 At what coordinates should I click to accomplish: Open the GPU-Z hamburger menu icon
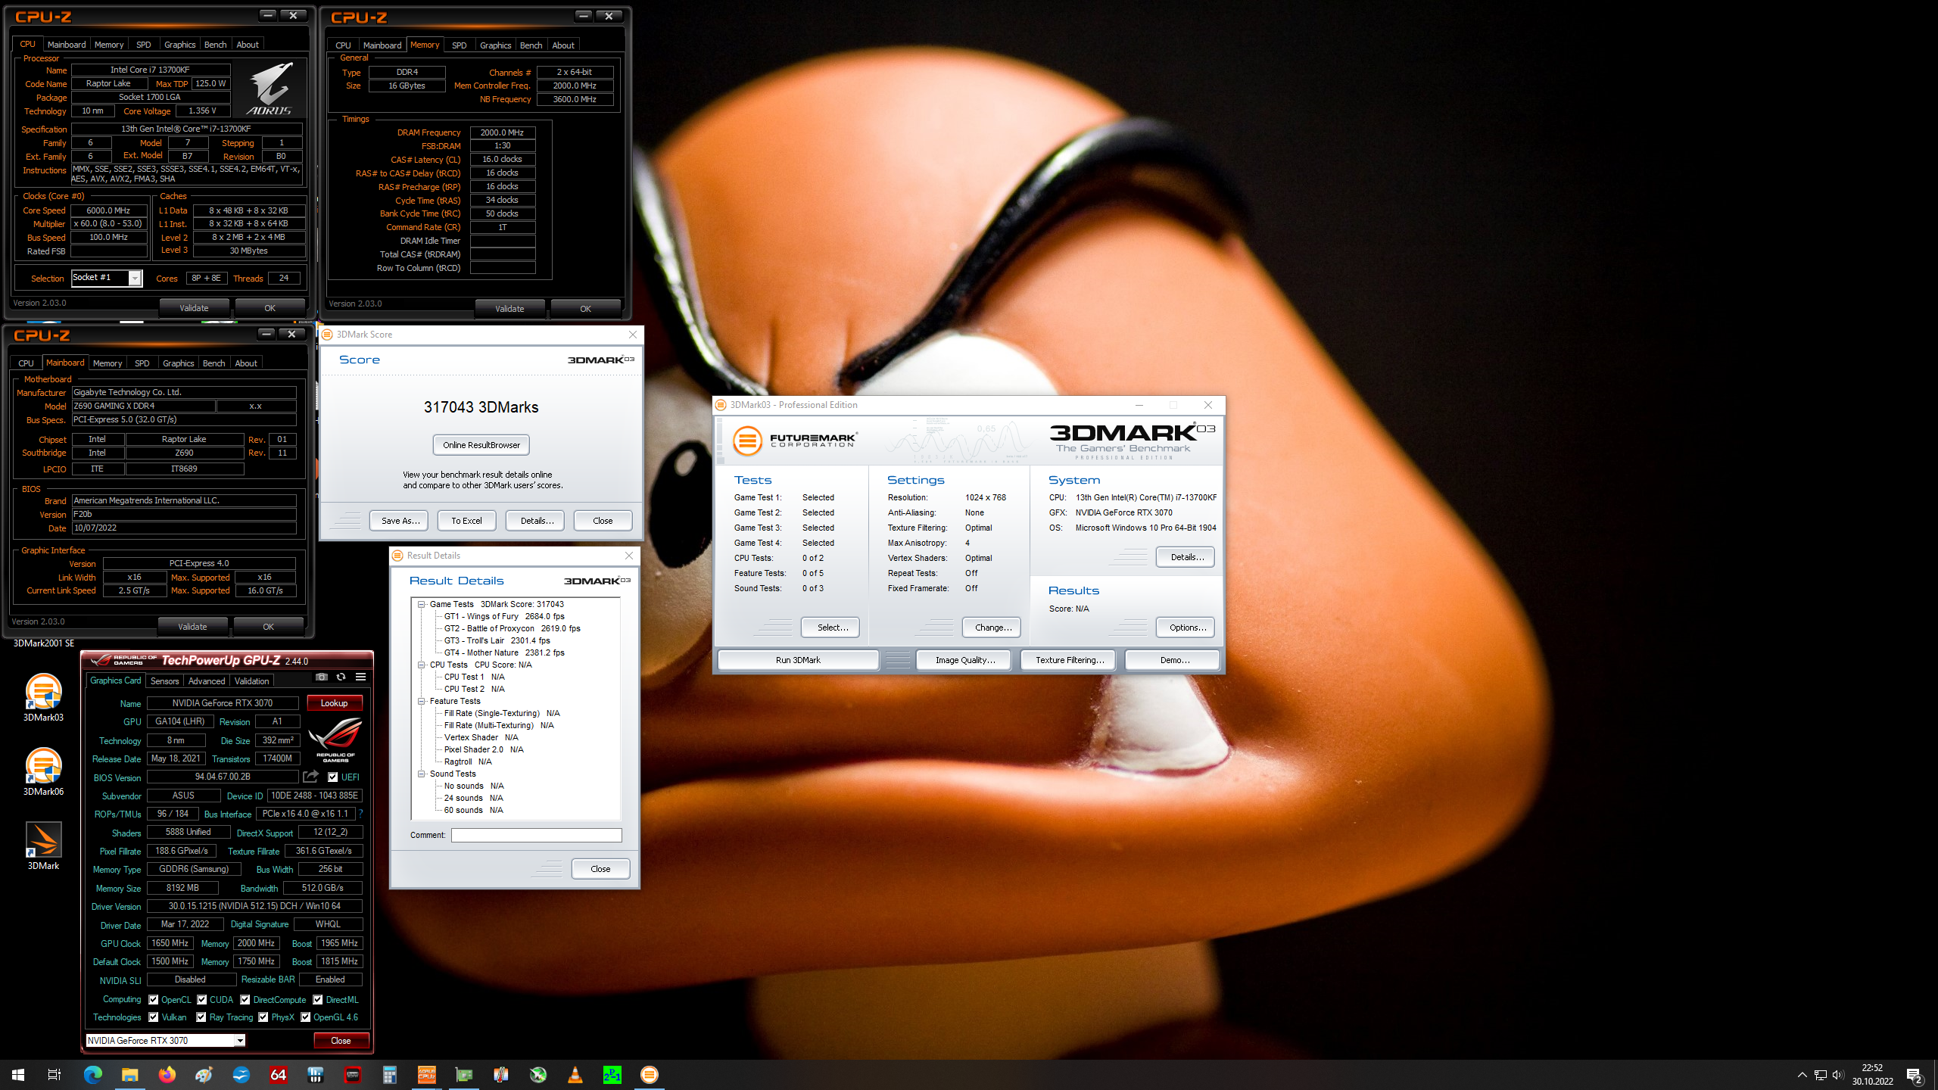point(361,677)
